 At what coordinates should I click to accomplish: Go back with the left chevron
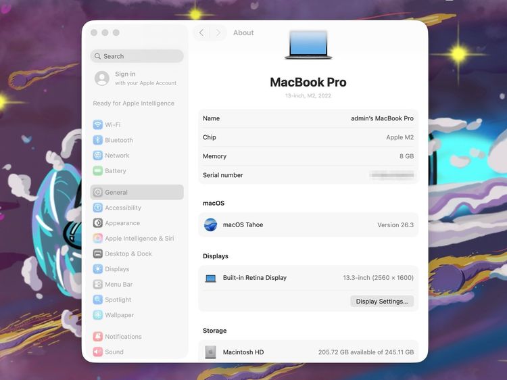201,32
